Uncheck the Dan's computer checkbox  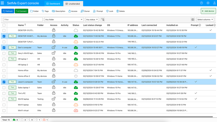(4, 47)
